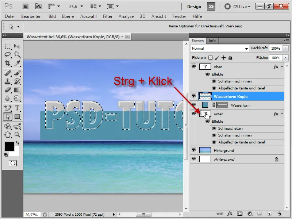
Task: Select the Zoom tool
Action: pyautogui.click(x=17, y=134)
